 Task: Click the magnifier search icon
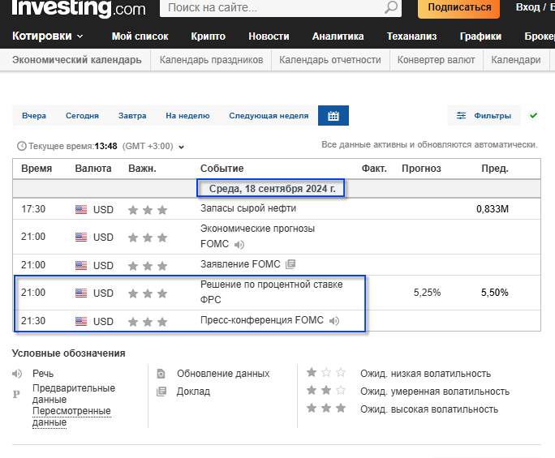tap(391, 7)
